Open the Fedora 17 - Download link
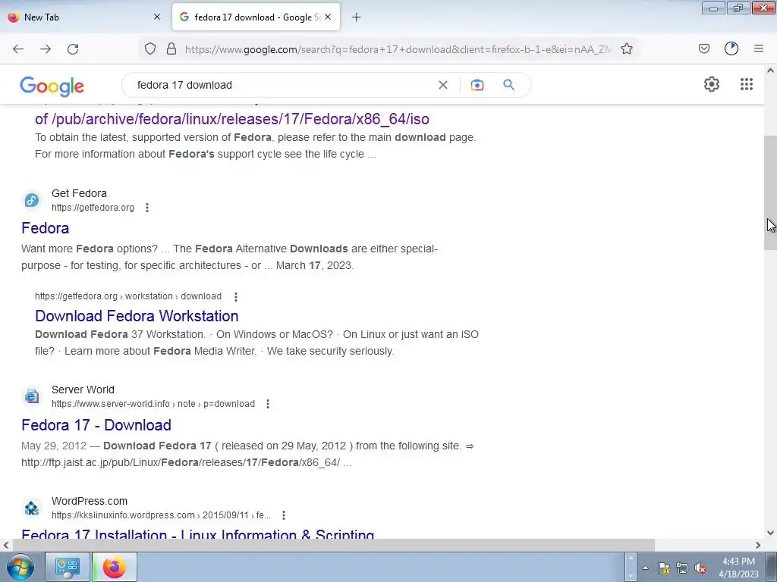This screenshot has height=582, width=777. (x=96, y=425)
